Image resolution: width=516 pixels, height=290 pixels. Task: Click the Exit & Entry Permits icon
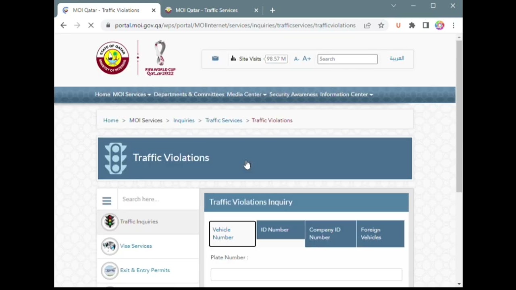click(x=110, y=270)
